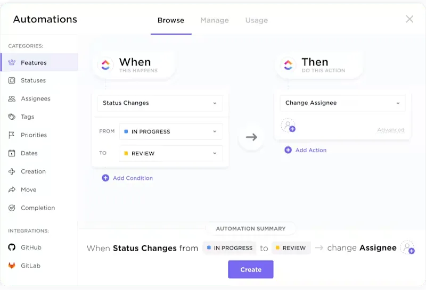Open the Priorities flag icon
Image resolution: width=426 pixels, height=290 pixels.
tap(12, 135)
